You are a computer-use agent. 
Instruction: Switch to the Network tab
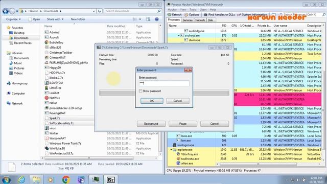click(200, 20)
